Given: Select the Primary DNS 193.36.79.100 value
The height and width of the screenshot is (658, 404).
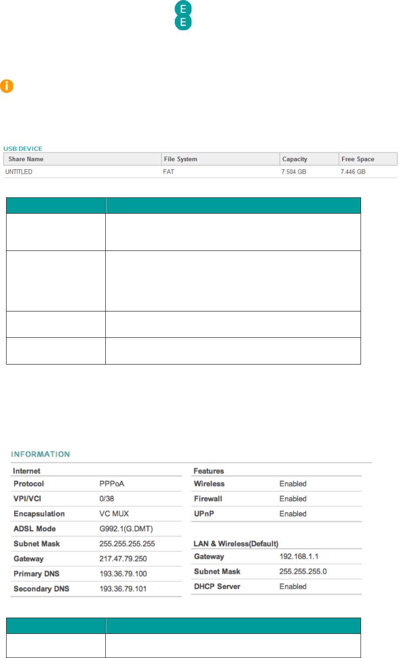Looking at the screenshot, I should pyautogui.click(x=123, y=574).
